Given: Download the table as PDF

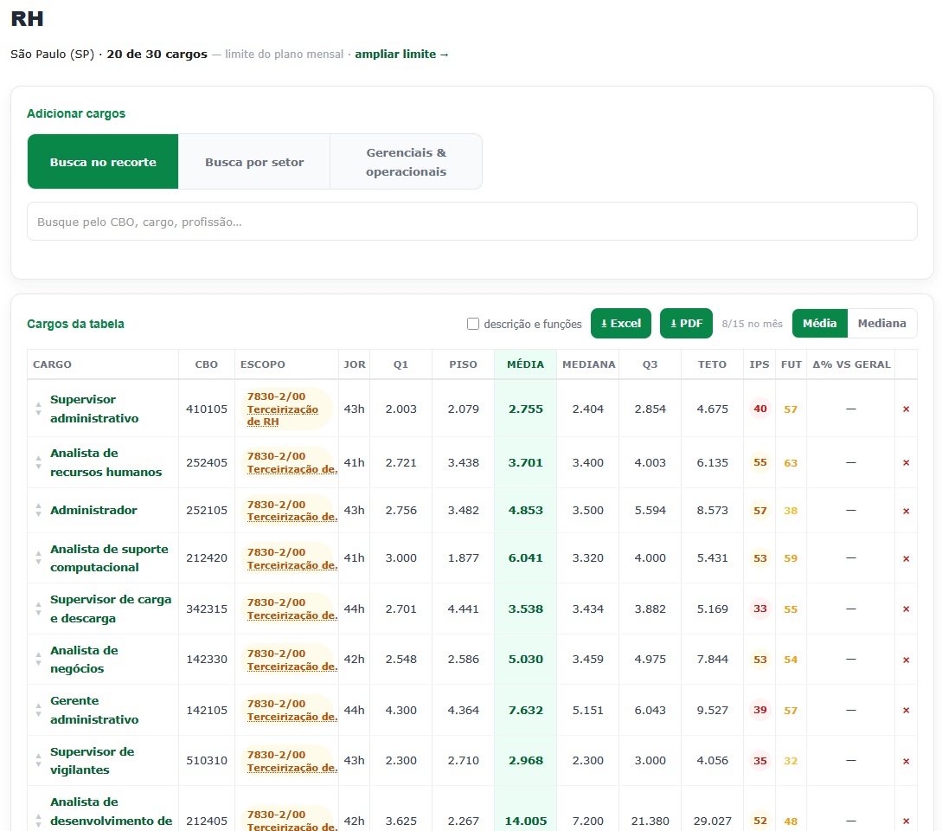Looking at the screenshot, I should [x=686, y=324].
